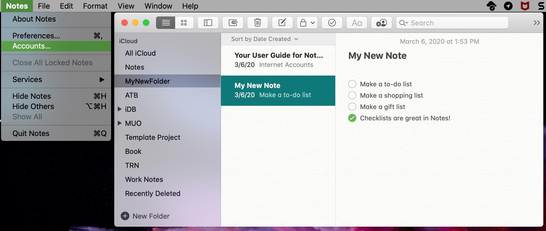Screen dimensions: 546x231
Task: Open the Format menu
Action: tap(95, 6)
